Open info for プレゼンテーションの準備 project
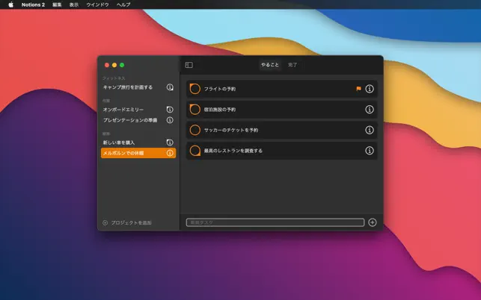This screenshot has width=481, height=300. [170, 120]
